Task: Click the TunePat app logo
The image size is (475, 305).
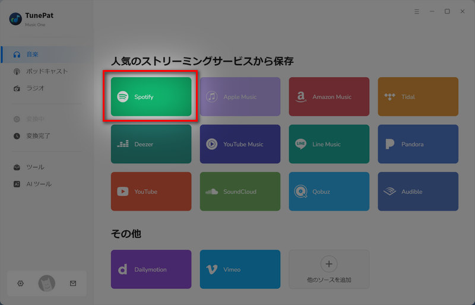Action: coord(15,19)
